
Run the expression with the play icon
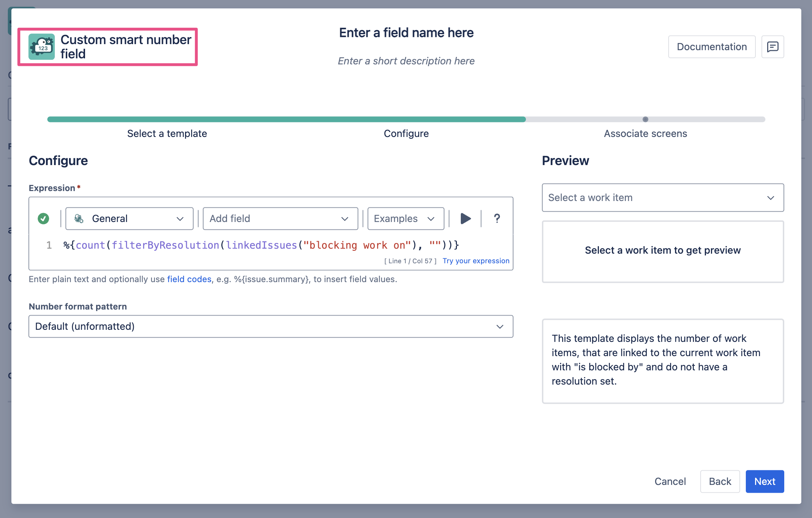click(465, 218)
